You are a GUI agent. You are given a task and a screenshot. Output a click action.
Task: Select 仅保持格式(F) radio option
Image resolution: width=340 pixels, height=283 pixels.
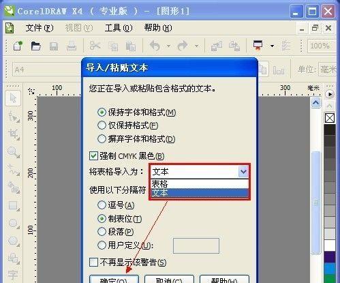[128, 125]
